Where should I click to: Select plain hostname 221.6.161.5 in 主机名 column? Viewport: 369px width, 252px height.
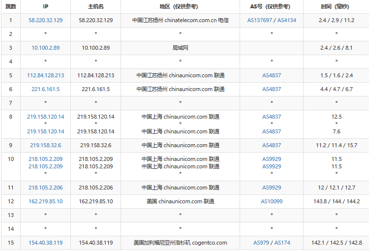click(x=96, y=89)
